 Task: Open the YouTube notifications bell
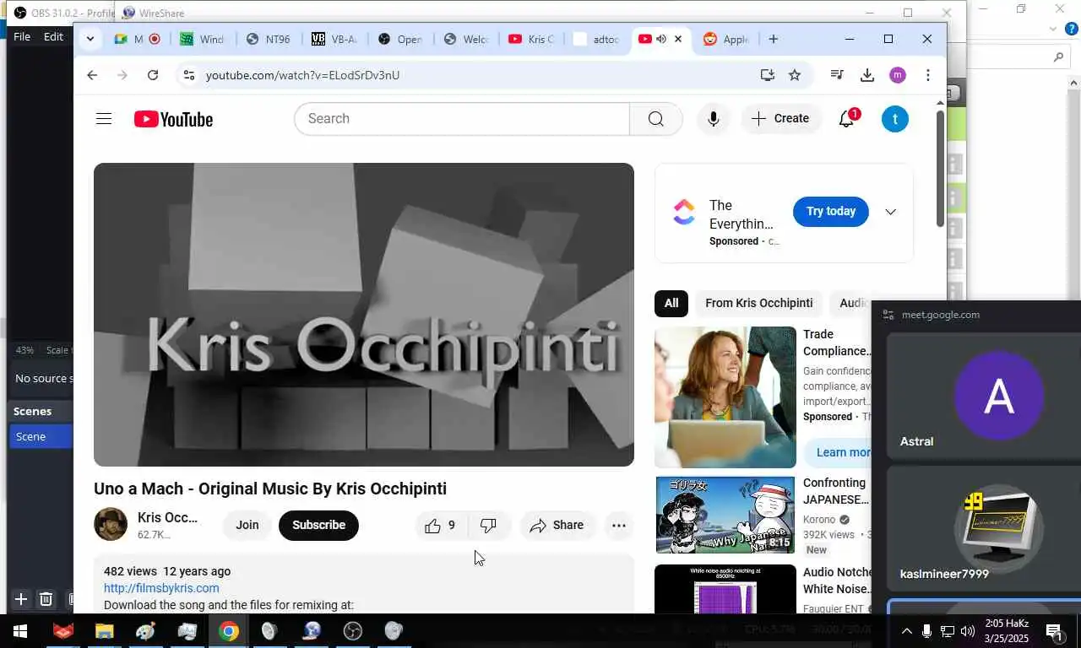[x=846, y=119]
